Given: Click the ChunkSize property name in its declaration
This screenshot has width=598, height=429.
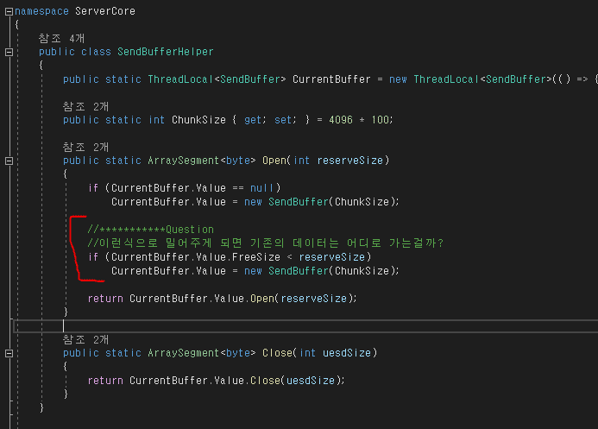Looking at the screenshot, I should 198,120.
